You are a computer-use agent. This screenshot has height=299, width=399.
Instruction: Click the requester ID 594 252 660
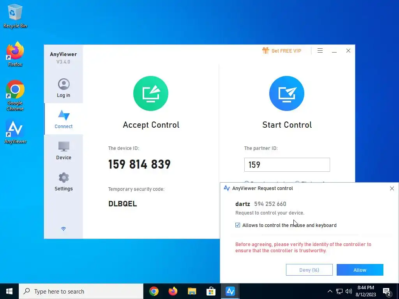pyautogui.click(x=270, y=204)
